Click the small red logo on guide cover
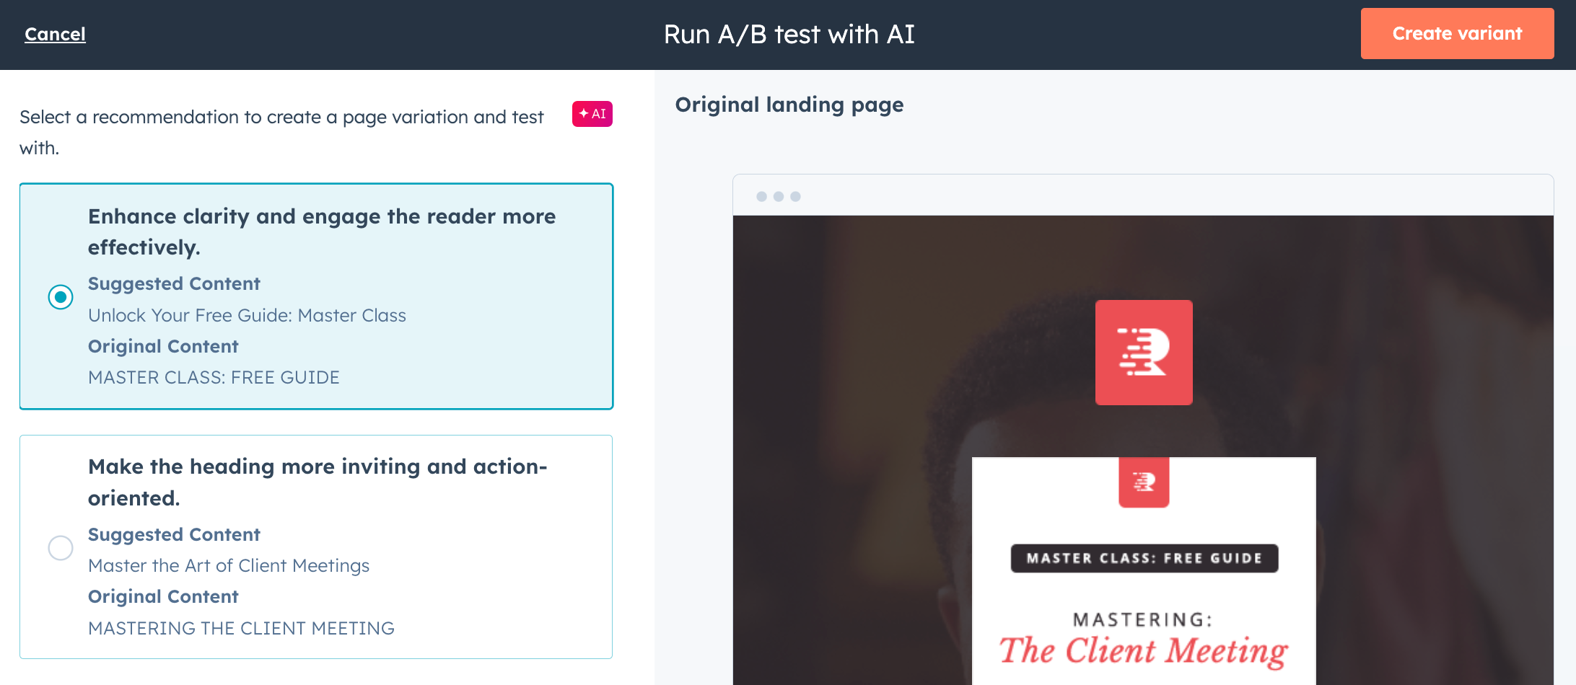Viewport: 1576px width, 685px height. click(x=1144, y=482)
